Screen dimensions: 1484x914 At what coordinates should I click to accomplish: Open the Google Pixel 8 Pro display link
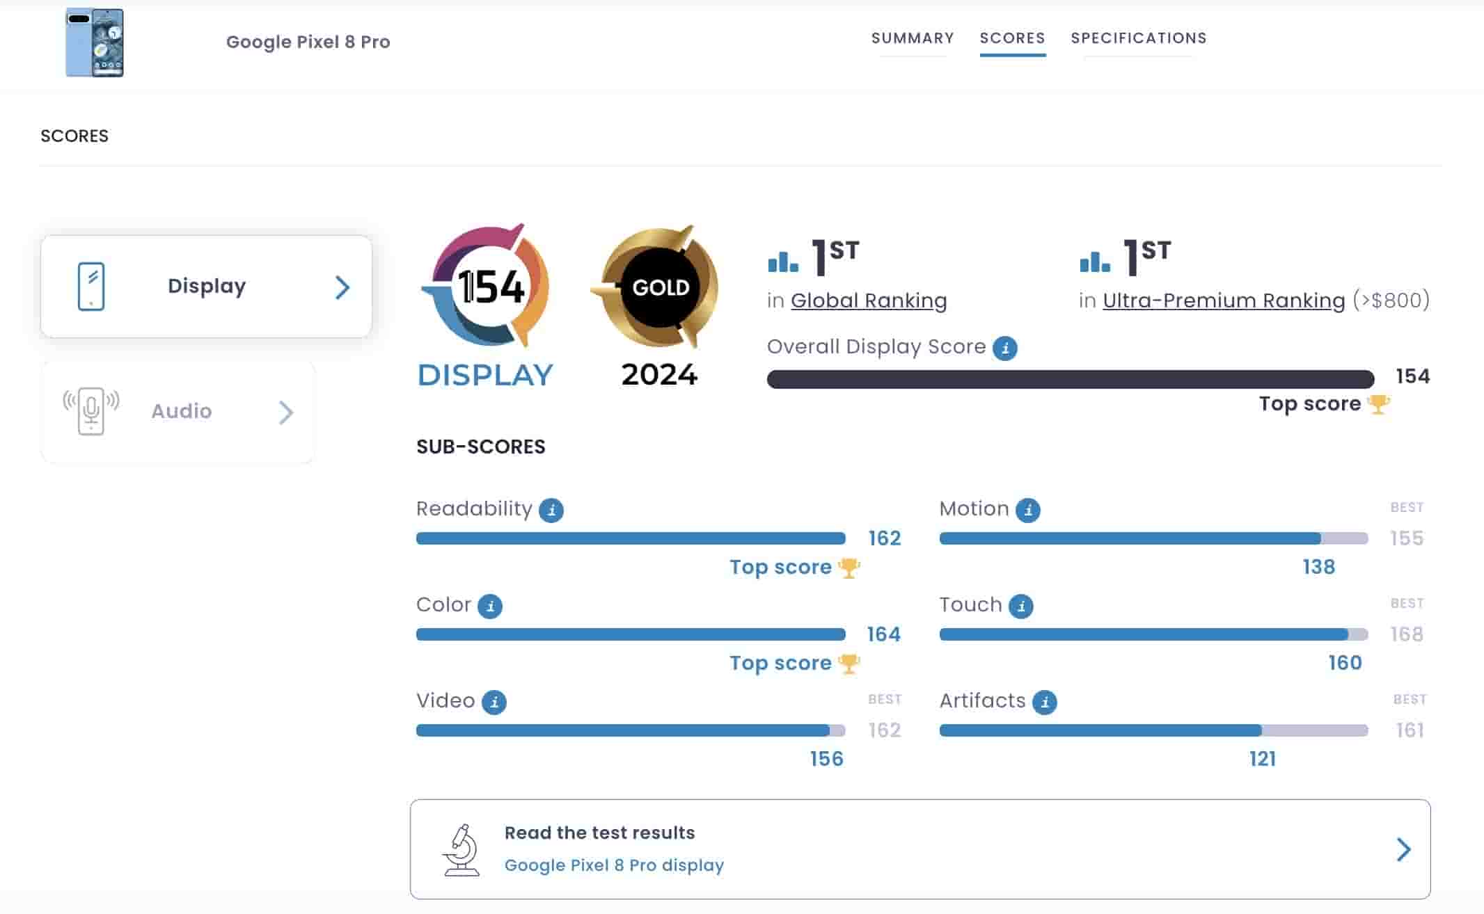[x=613, y=865]
